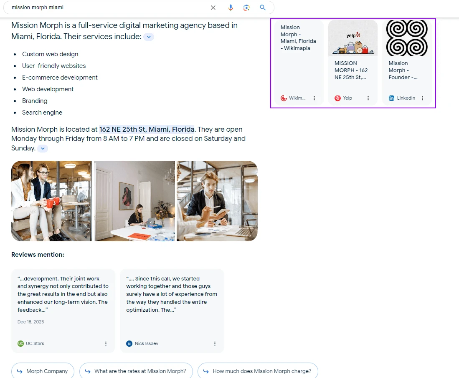This screenshot has width=459, height=378.
Task: Open options menu on Yelp card
Action: pyautogui.click(x=368, y=98)
